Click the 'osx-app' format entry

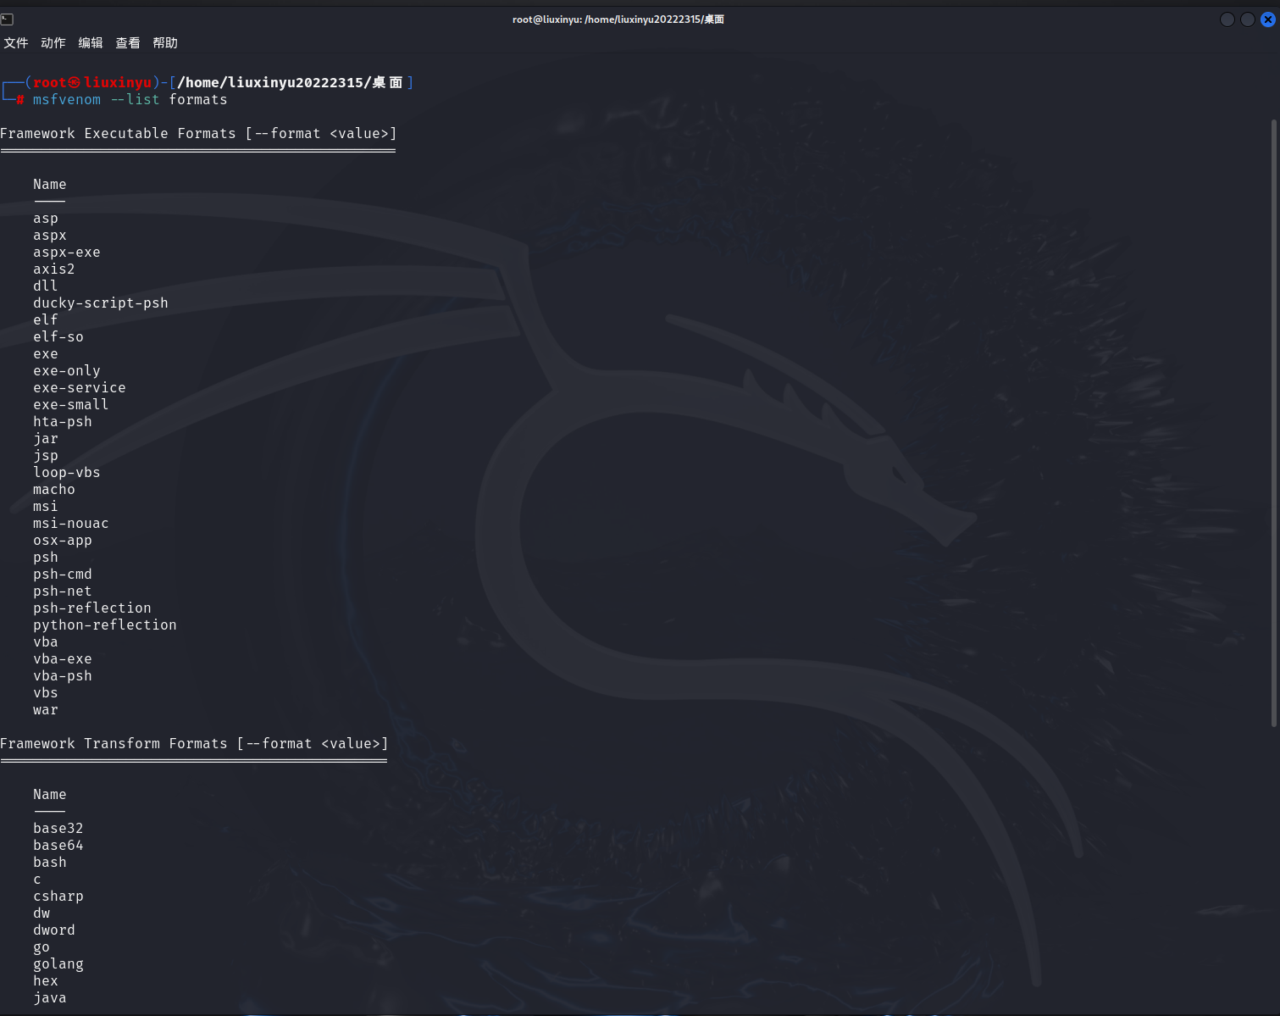(63, 541)
